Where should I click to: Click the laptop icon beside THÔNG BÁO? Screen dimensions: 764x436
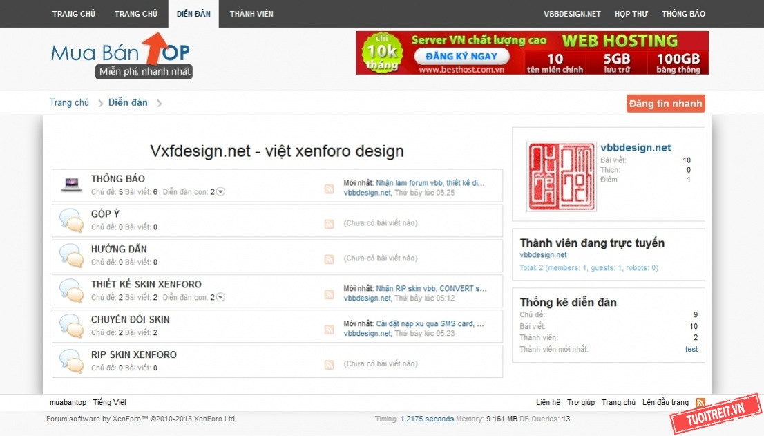tap(71, 184)
